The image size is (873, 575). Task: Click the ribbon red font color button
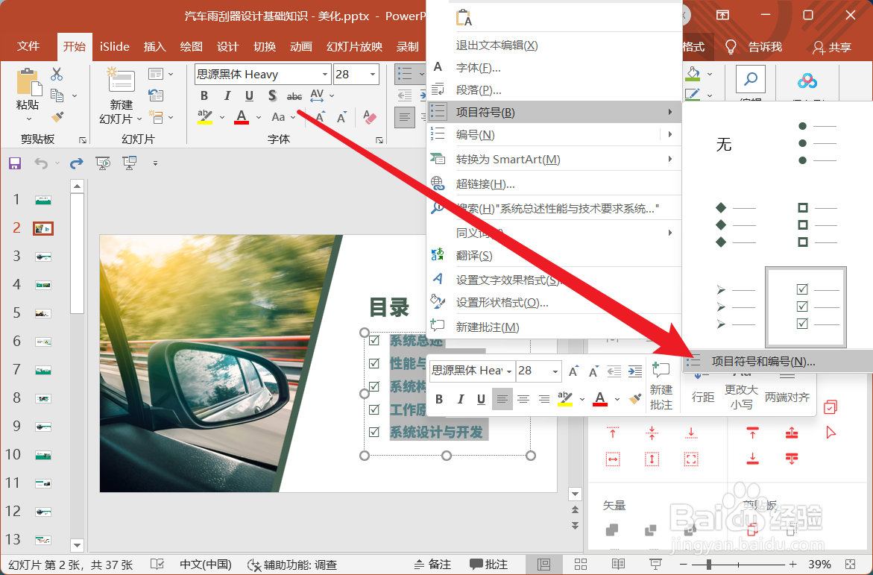[x=241, y=117]
